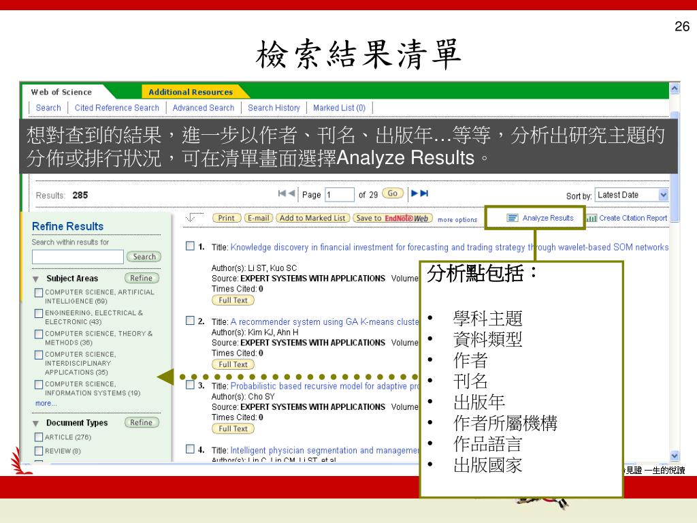Click the Refine Results heading
Image resolution: width=697 pixels, height=523 pixels.
(x=67, y=226)
